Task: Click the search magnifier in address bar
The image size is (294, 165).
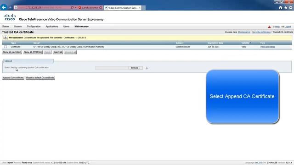Action: [x=72, y=7]
